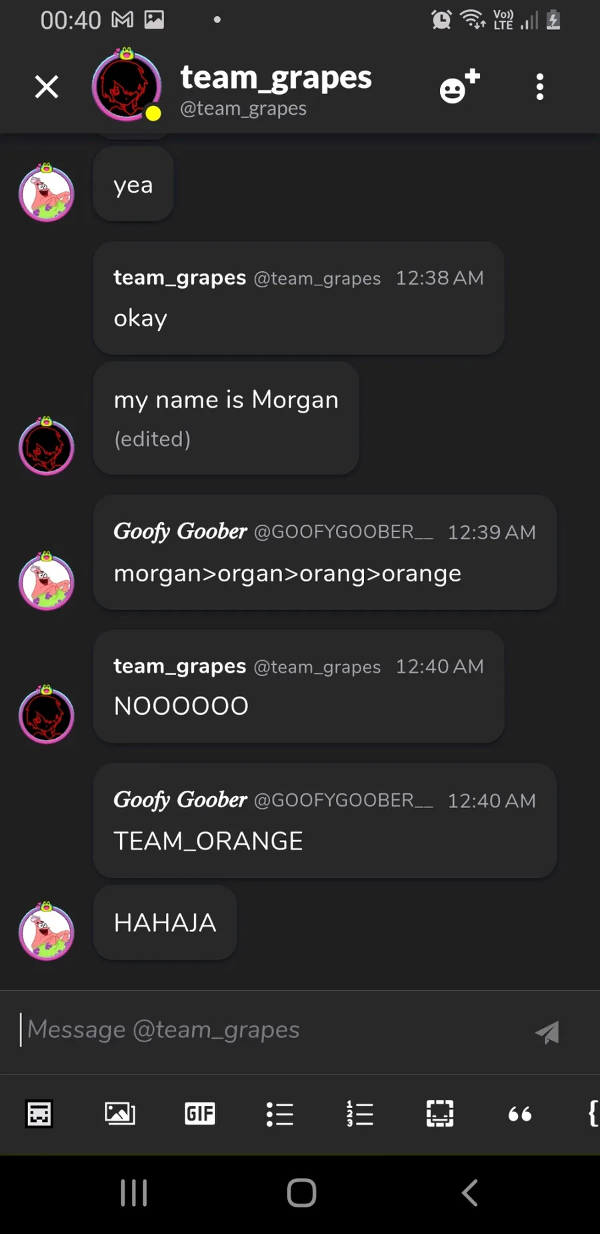The height and width of the screenshot is (1234, 600).
Task: Tap the team_grapes header title
Action: pyautogui.click(x=276, y=77)
